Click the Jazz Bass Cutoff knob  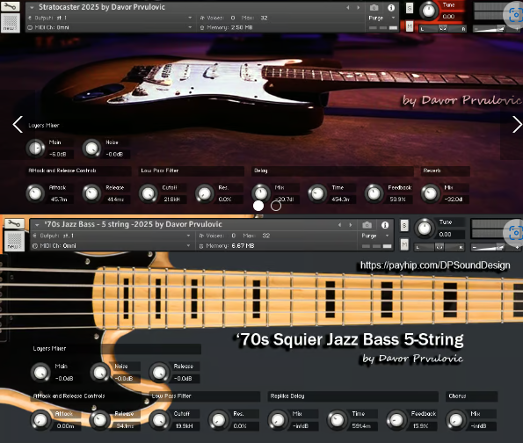[159, 420]
